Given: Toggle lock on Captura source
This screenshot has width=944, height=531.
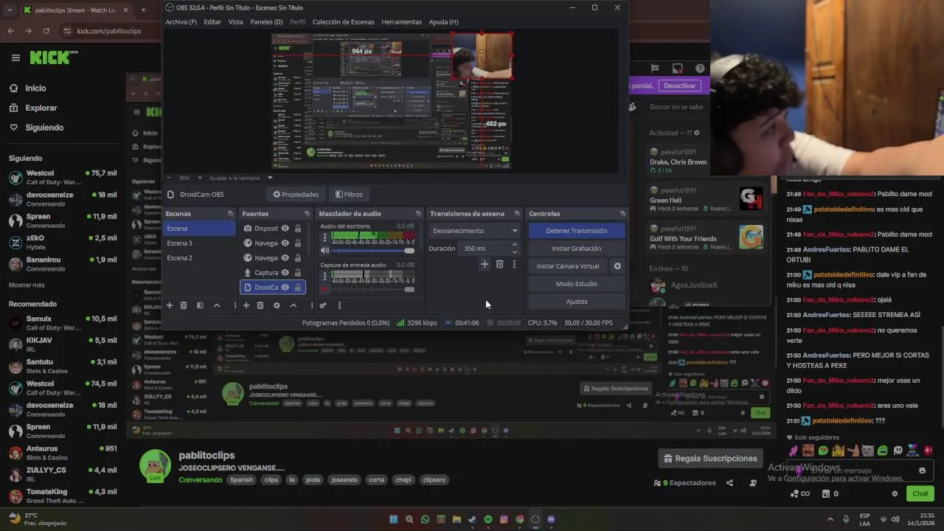Looking at the screenshot, I should click(297, 273).
